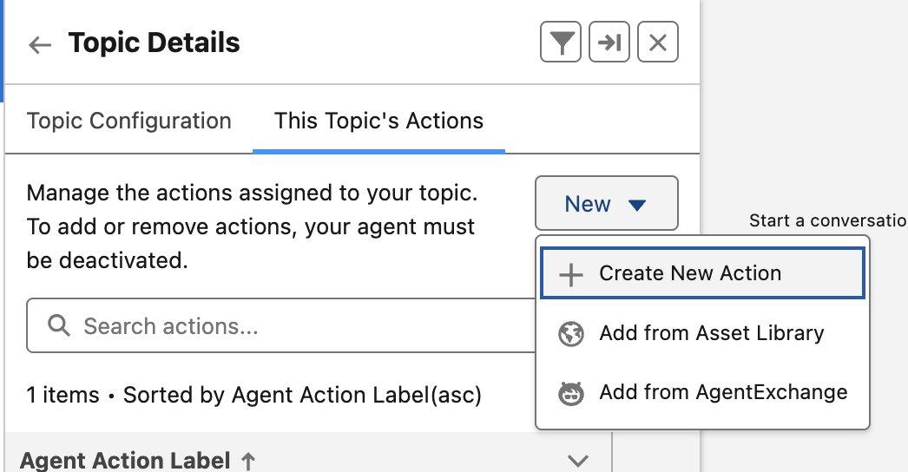Open the Agent Action Label column chevron menu
This screenshot has height=472, width=908.
coord(578,461)
